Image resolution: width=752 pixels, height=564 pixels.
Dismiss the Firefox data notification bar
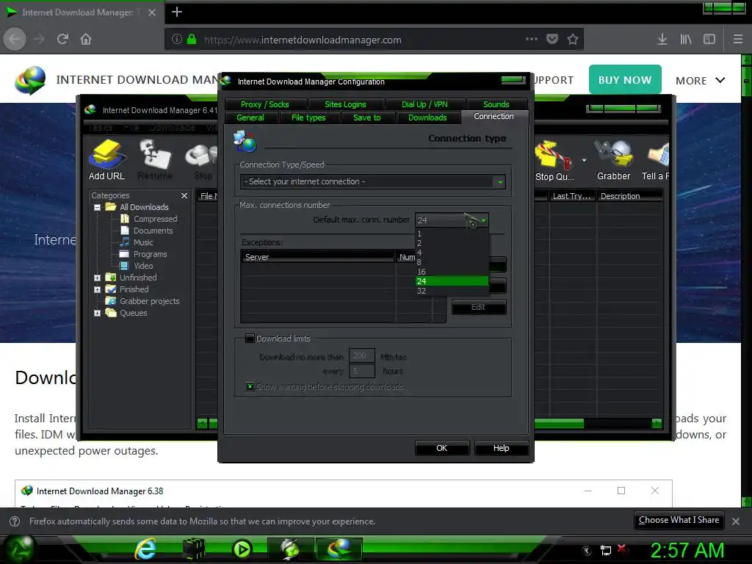736,521
